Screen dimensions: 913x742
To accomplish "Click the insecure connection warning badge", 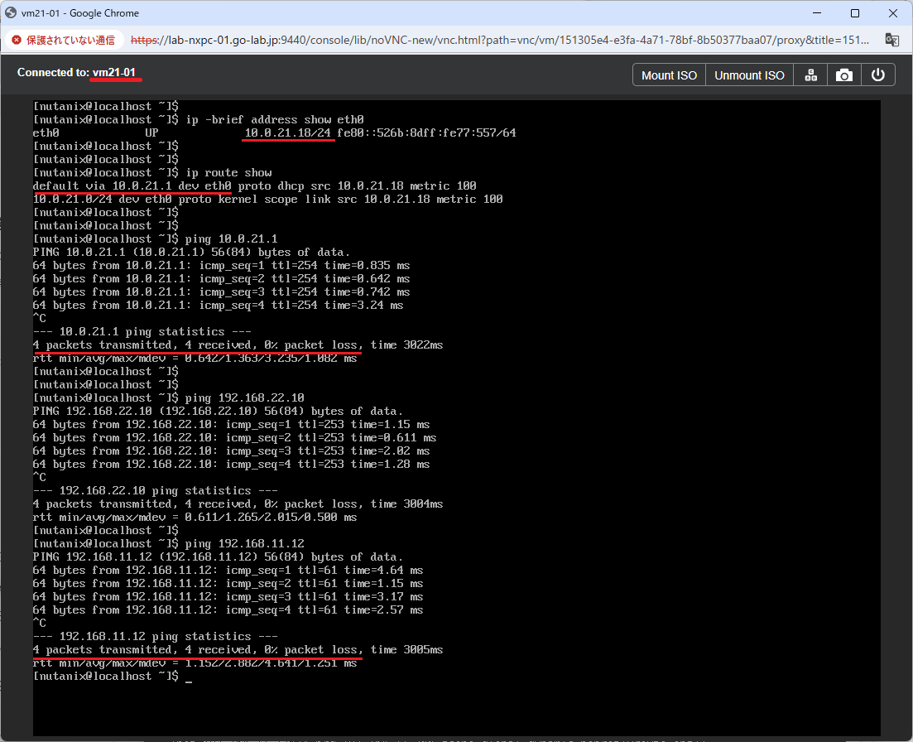I will 64,40.
